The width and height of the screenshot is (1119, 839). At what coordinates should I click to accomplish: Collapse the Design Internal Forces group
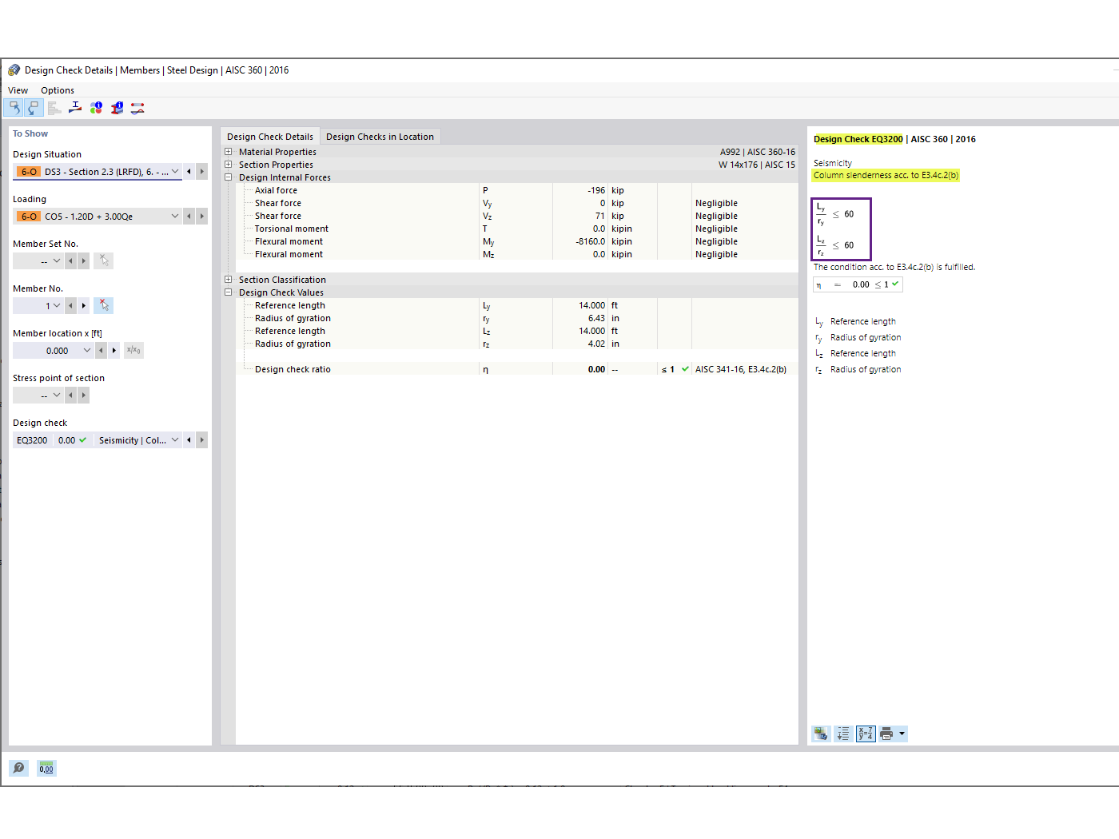coord(229,177)
